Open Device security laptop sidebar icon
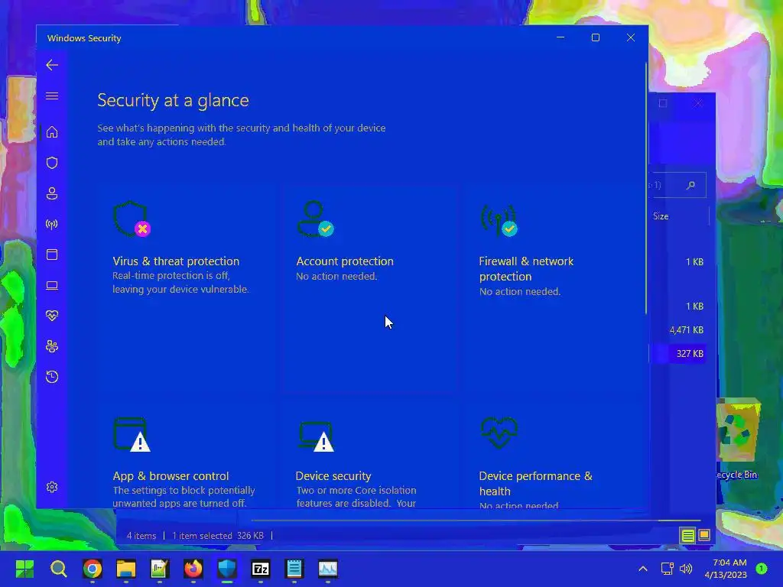This screenshot has width=783, height=587. (x=52, y=286)
